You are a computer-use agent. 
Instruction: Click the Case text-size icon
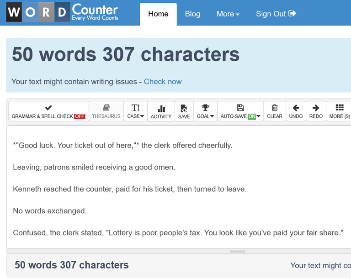point(136,108)
